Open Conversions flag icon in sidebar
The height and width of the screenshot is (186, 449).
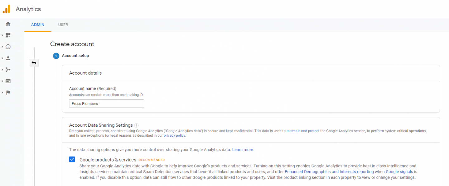8,93
